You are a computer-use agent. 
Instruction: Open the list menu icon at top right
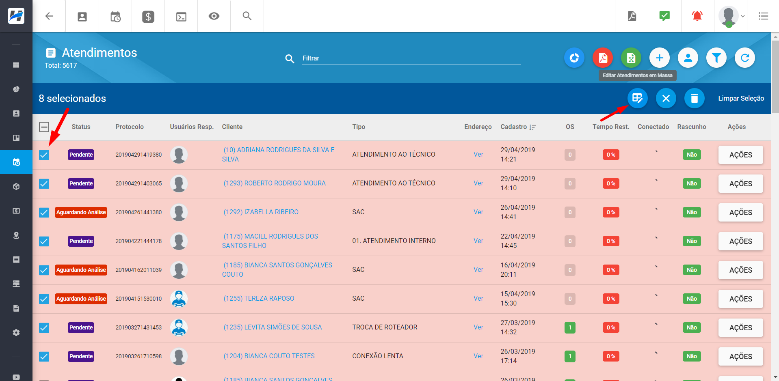coord(763,16)
